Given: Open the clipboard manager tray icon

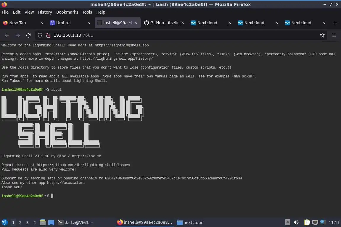Looking at the screenshot, I should [x=307, y=223].
